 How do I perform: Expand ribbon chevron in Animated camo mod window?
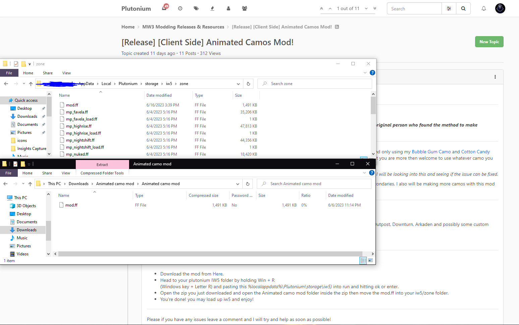pos(364,173)
